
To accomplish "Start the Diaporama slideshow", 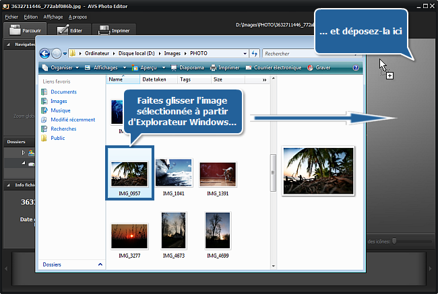I will [187, 67].
